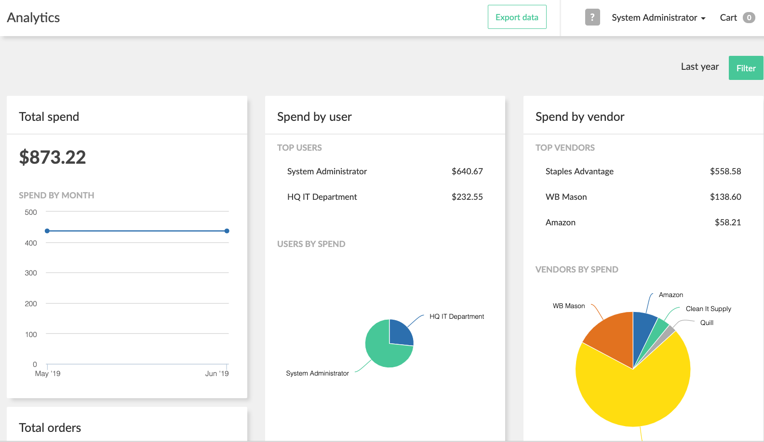Screen dimensions: 764x442
Task: Click the Amazon label on vendors pie
Action: [671, 295]
